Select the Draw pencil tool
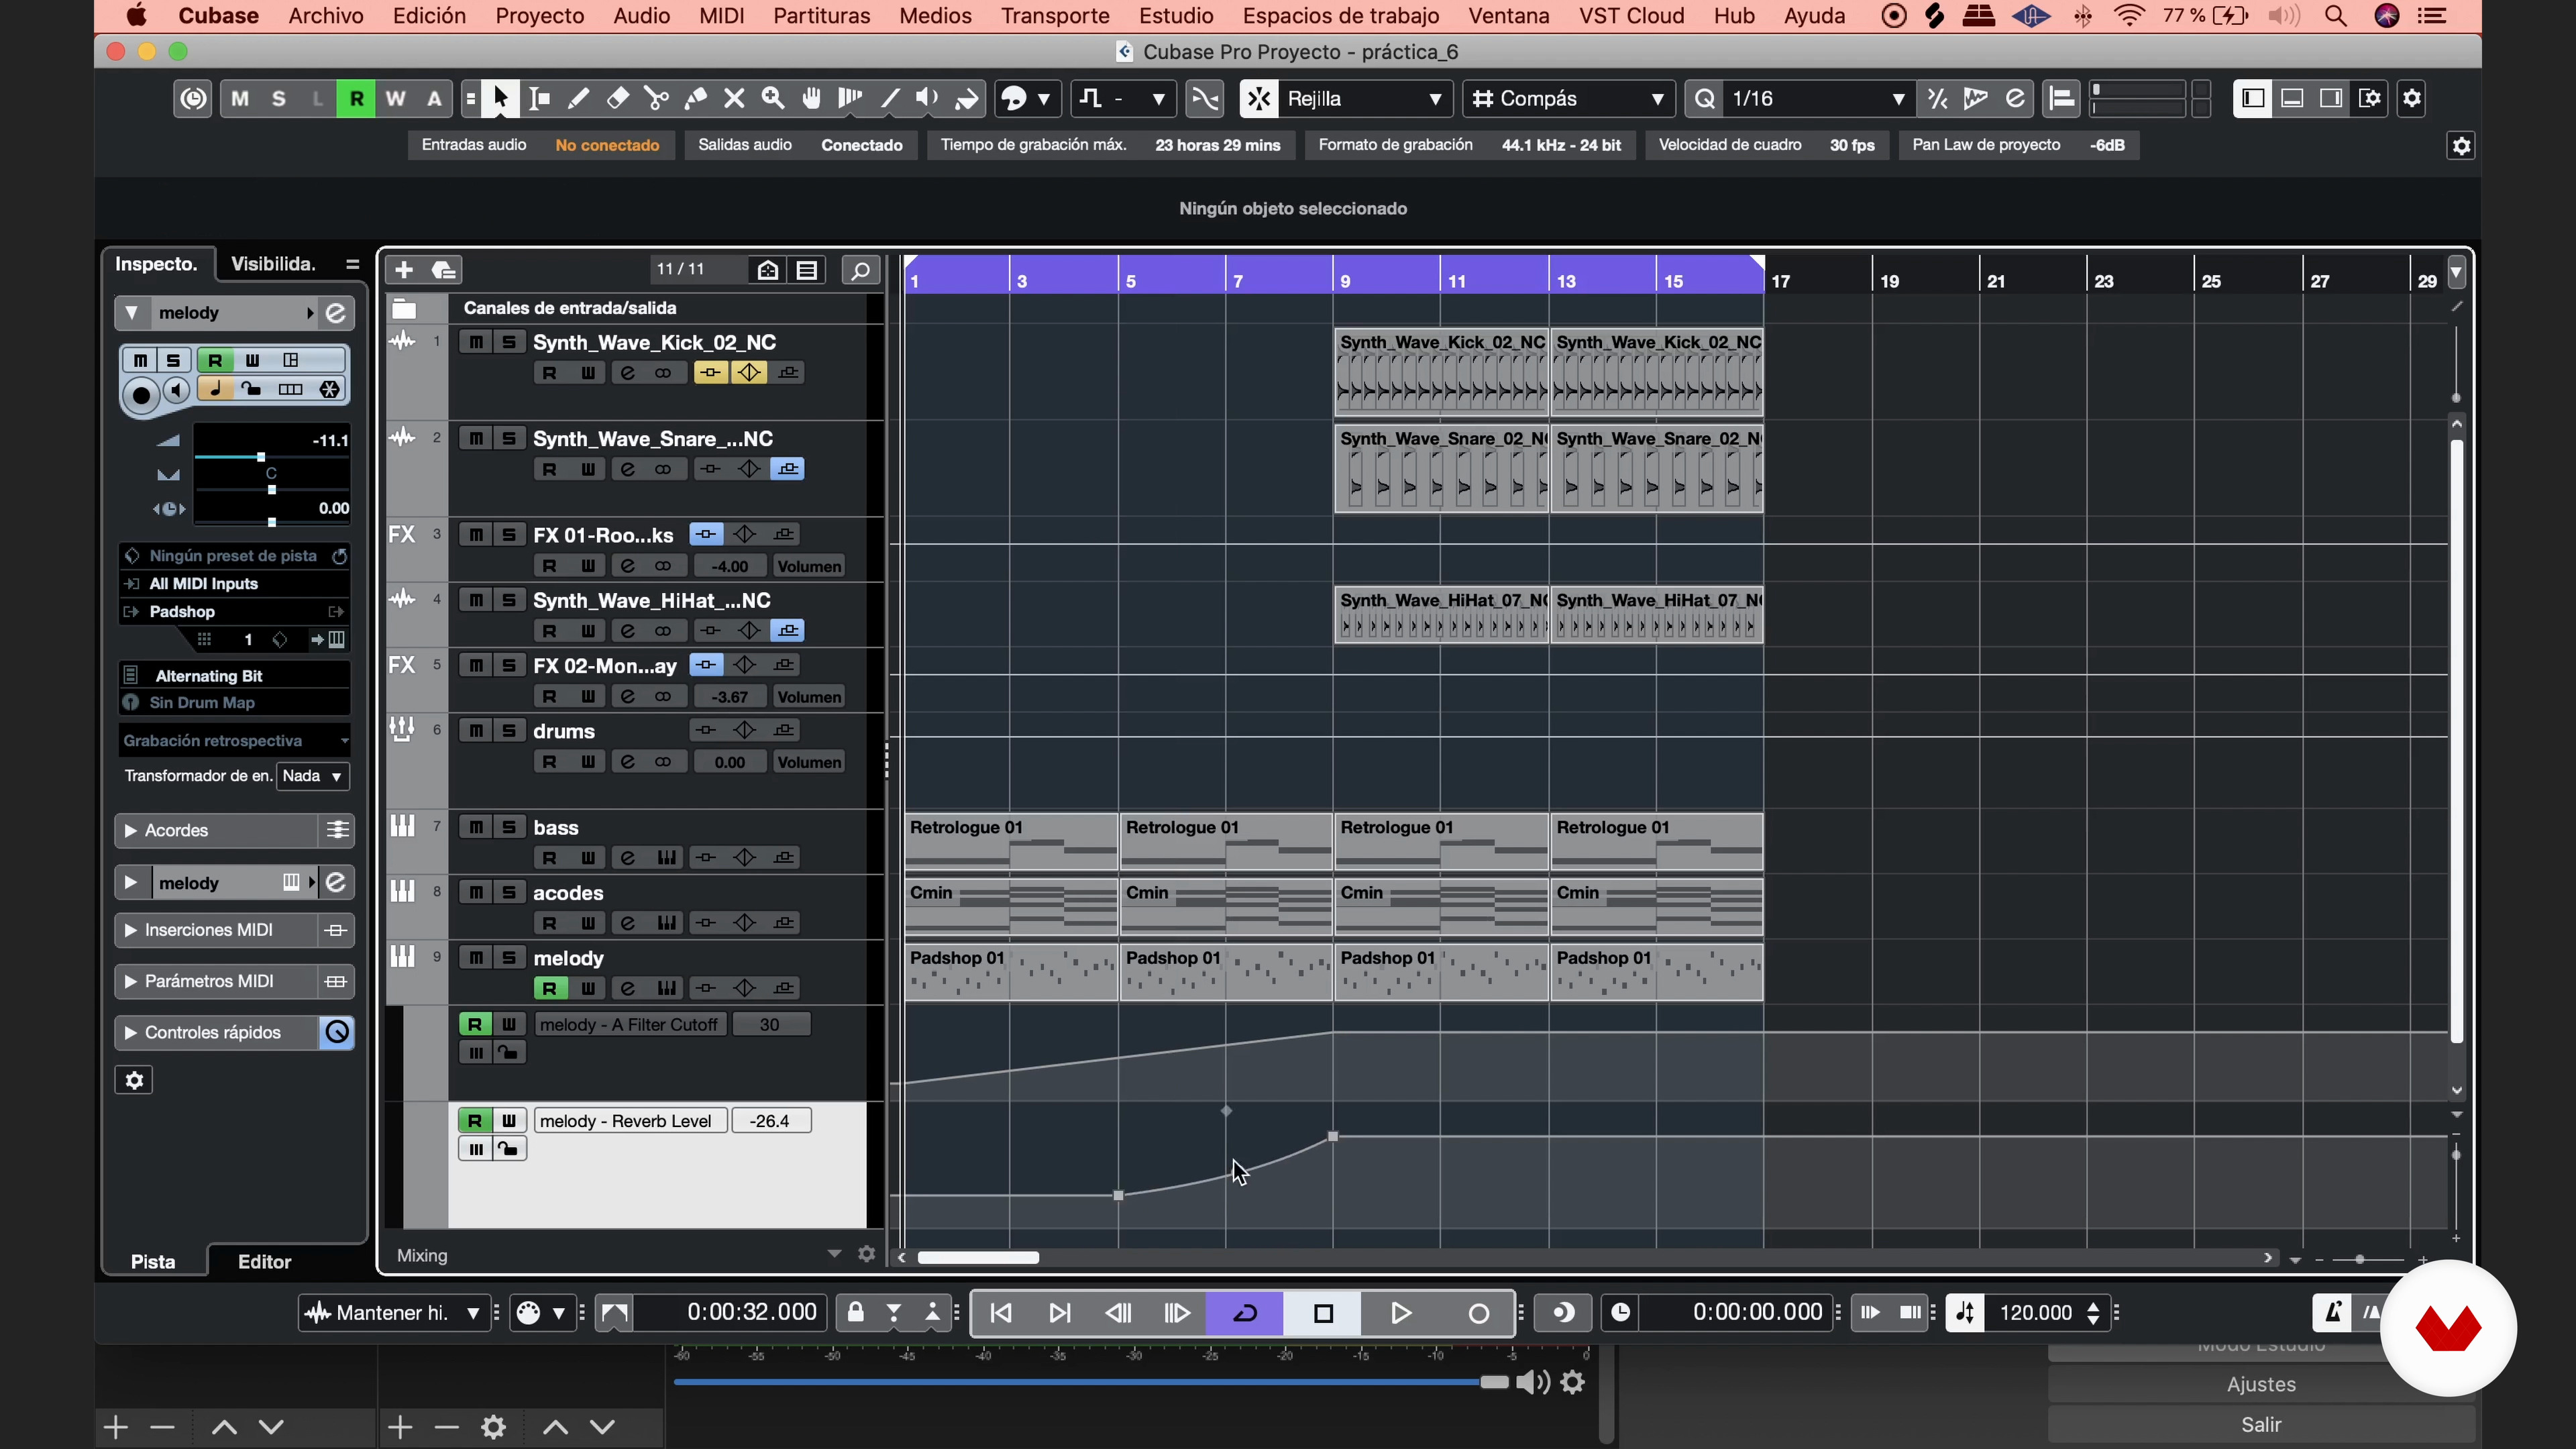The image size is (2576, 1449). [578, 98]
